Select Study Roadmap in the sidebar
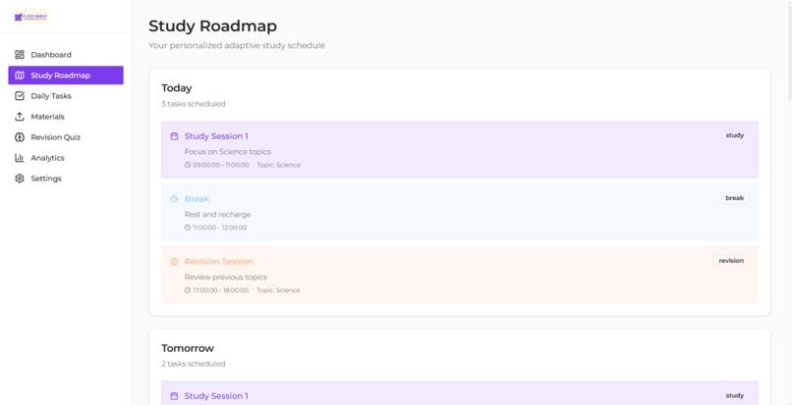The width and height of the screenshot is (792, 405). coord(66,76)
